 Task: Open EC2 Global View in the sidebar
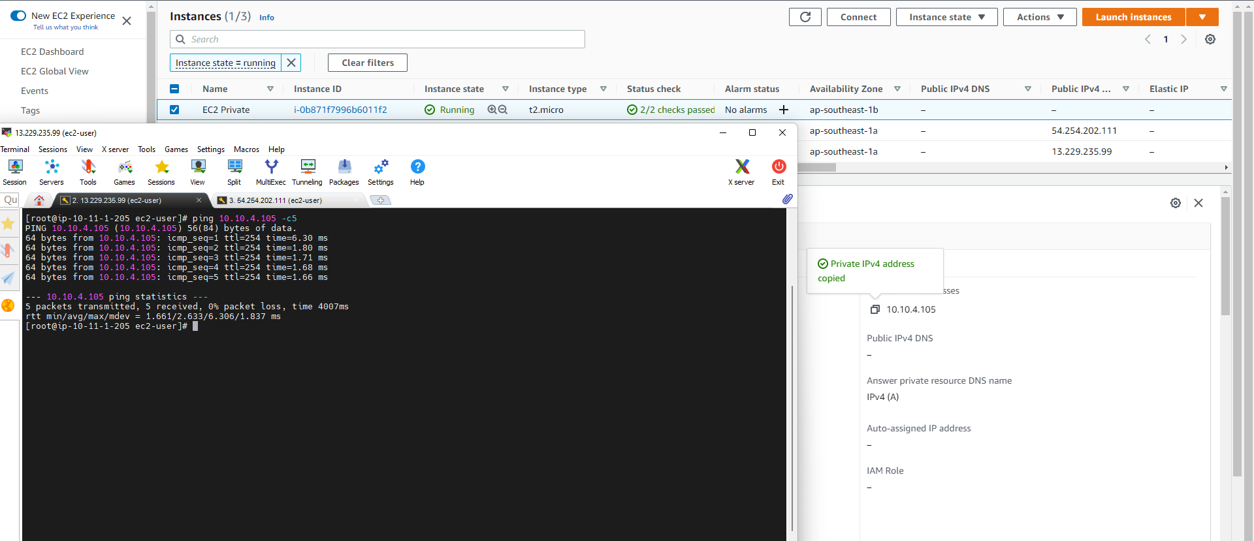(x=55, y=71)
